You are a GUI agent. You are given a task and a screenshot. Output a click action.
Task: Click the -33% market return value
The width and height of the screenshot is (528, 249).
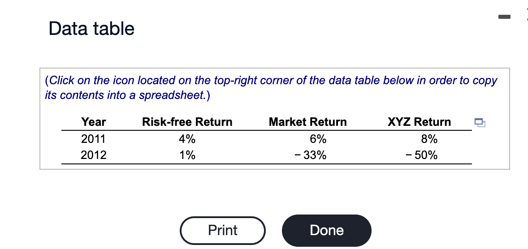pos(310,155)
